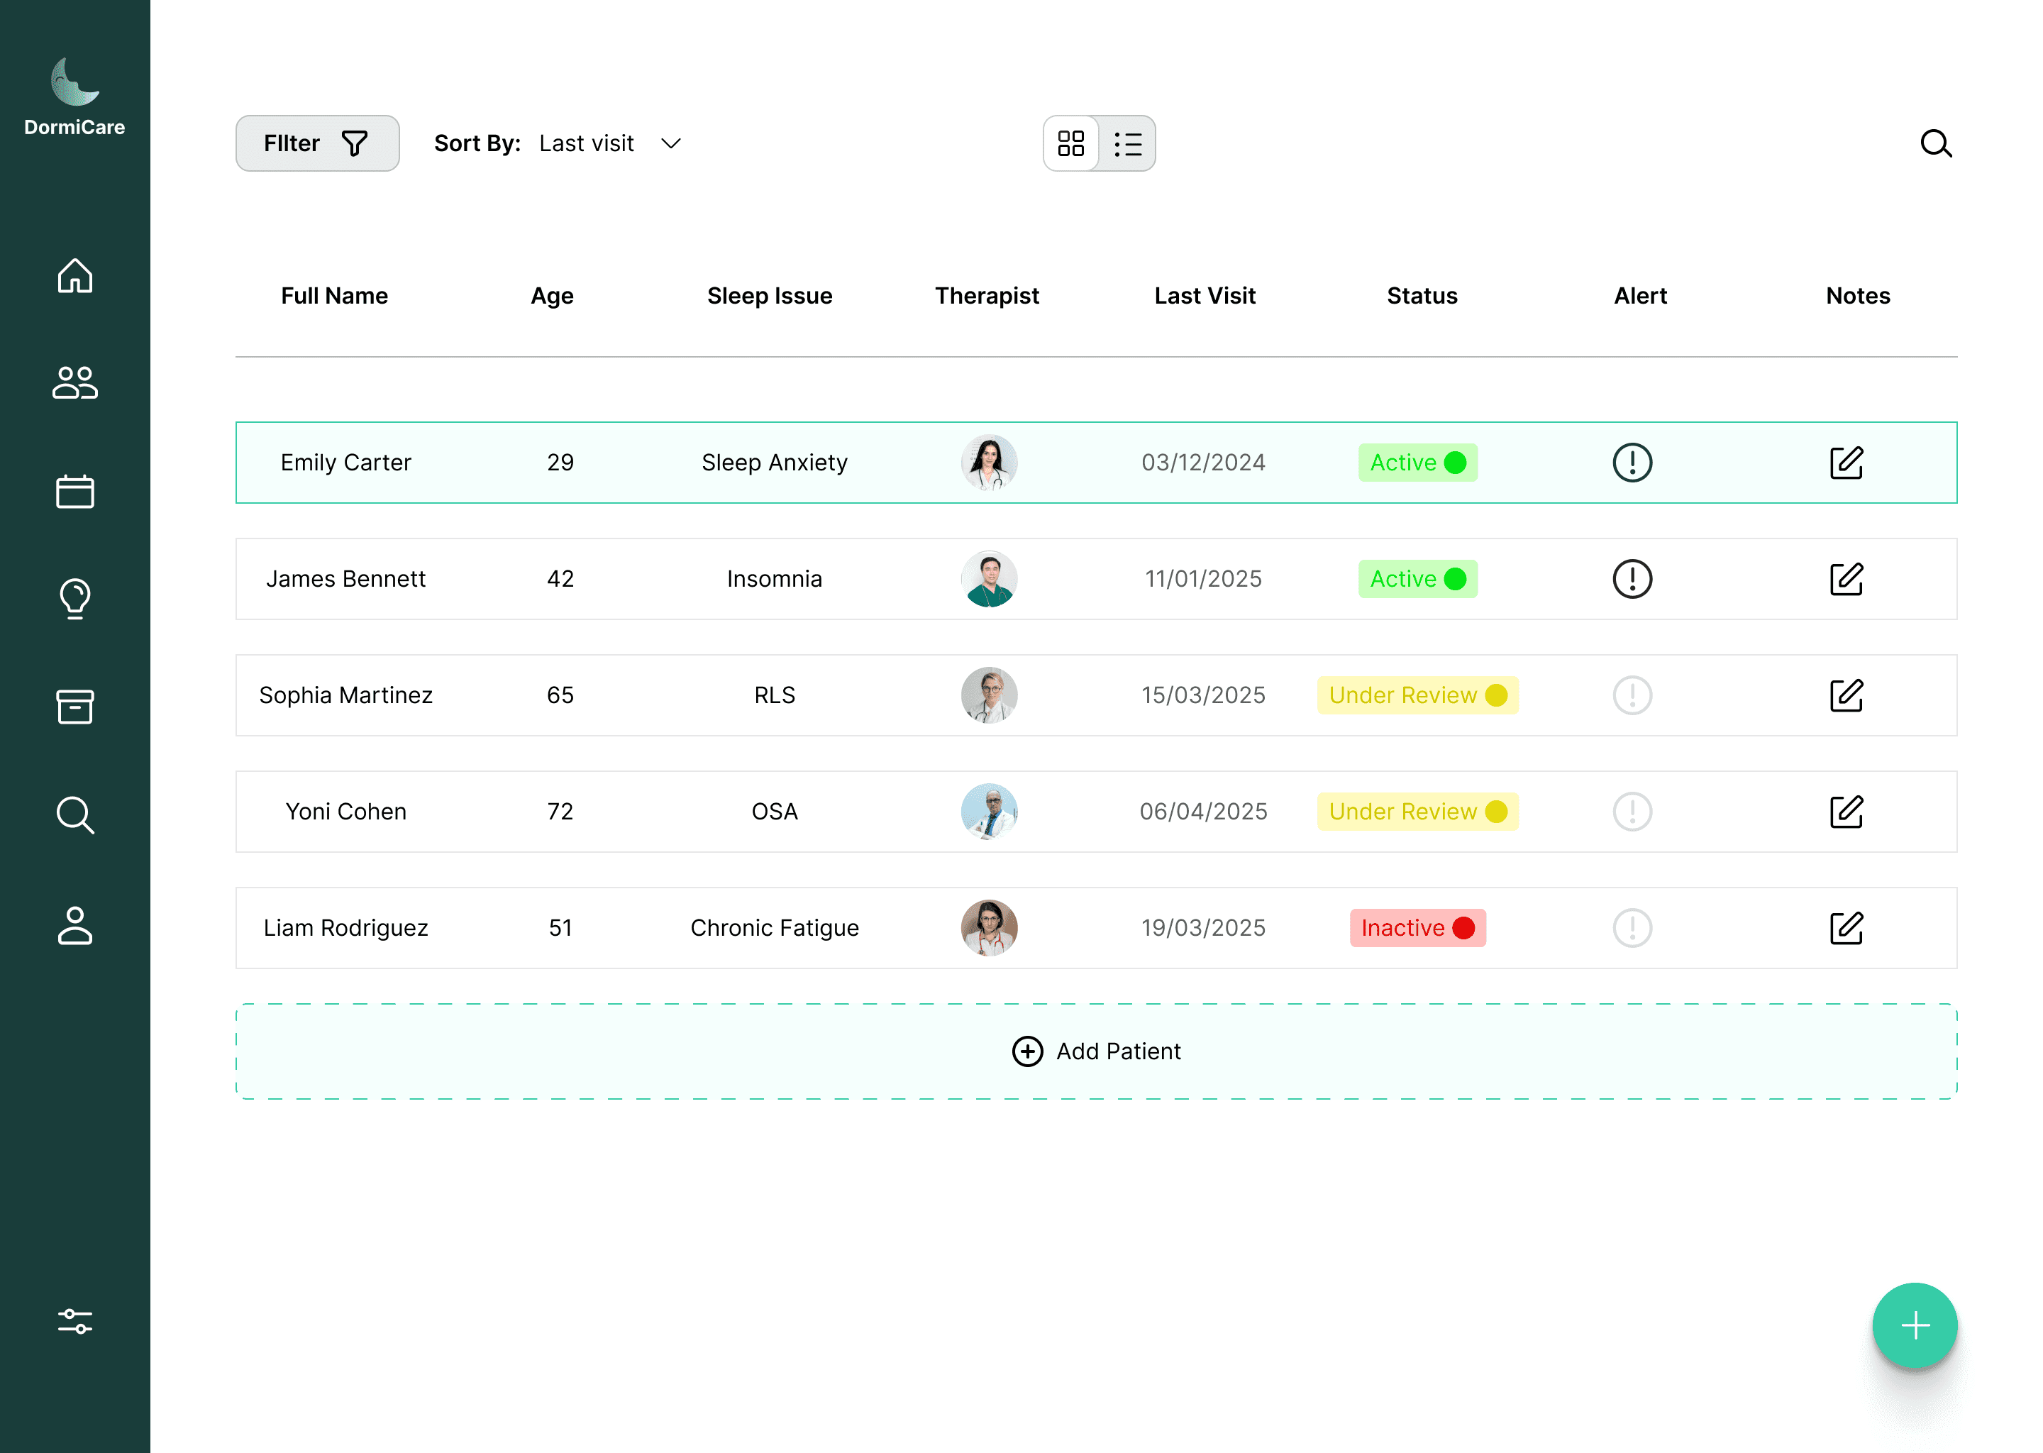Open the calendar in the sidebar

75,491
